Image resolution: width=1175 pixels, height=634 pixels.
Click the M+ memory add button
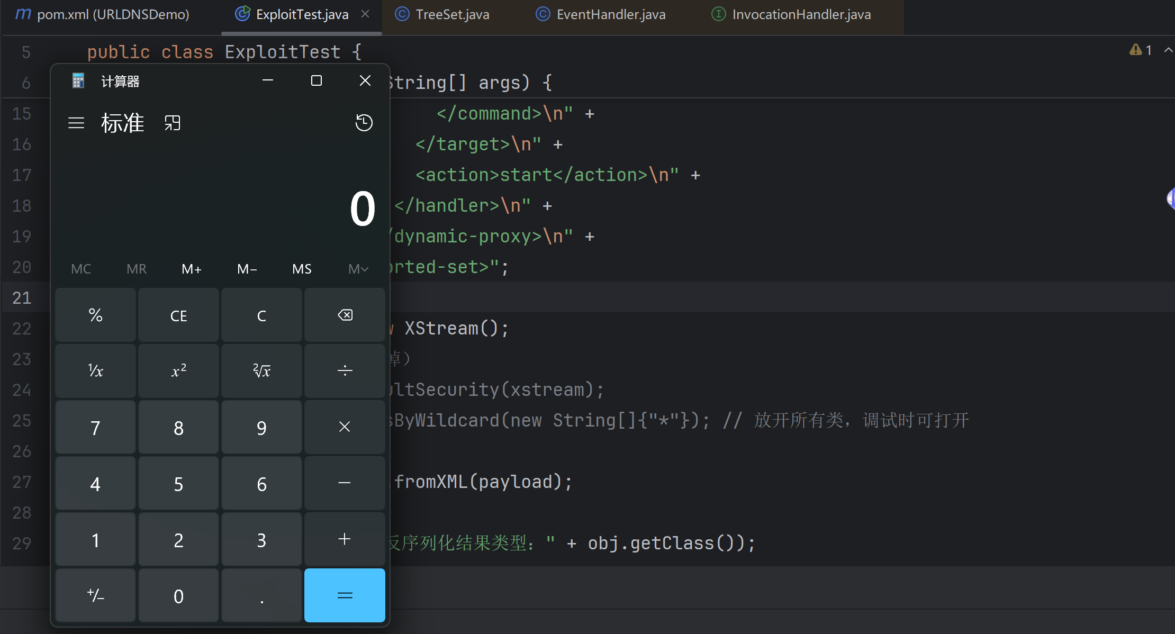(192, 269)
